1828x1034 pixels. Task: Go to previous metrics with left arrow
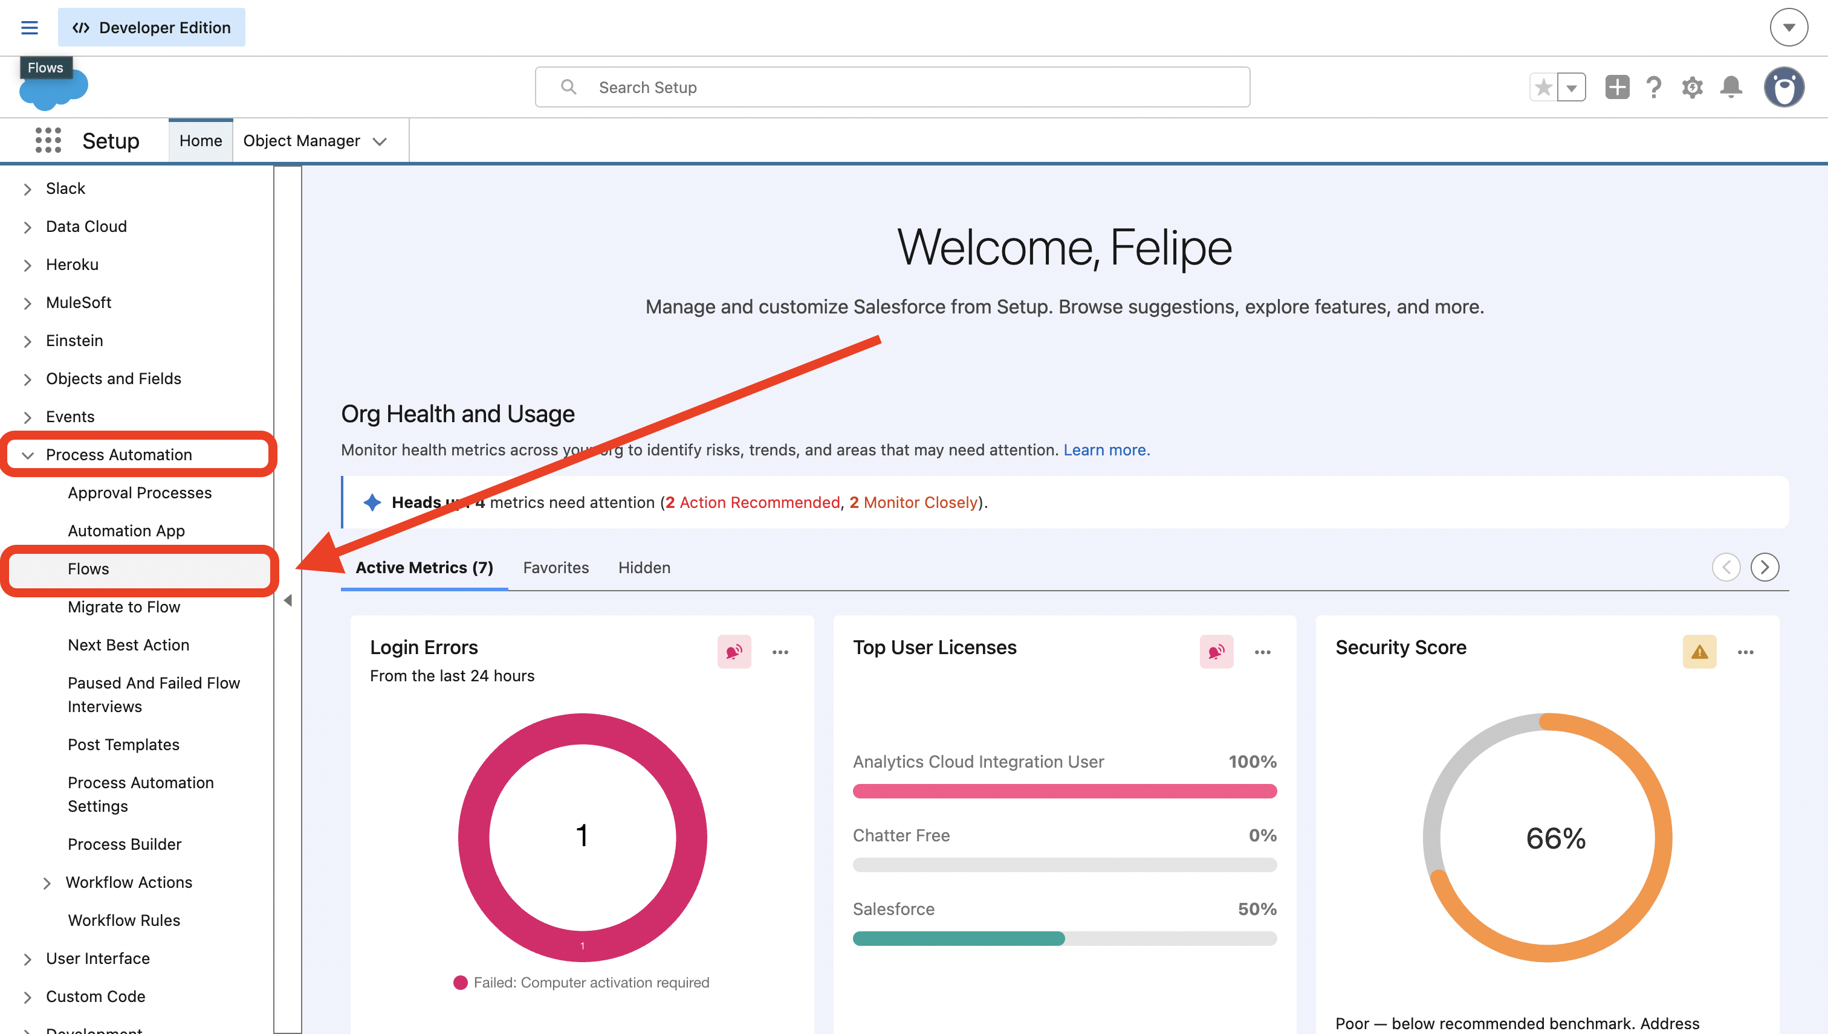click(1726, 567)
